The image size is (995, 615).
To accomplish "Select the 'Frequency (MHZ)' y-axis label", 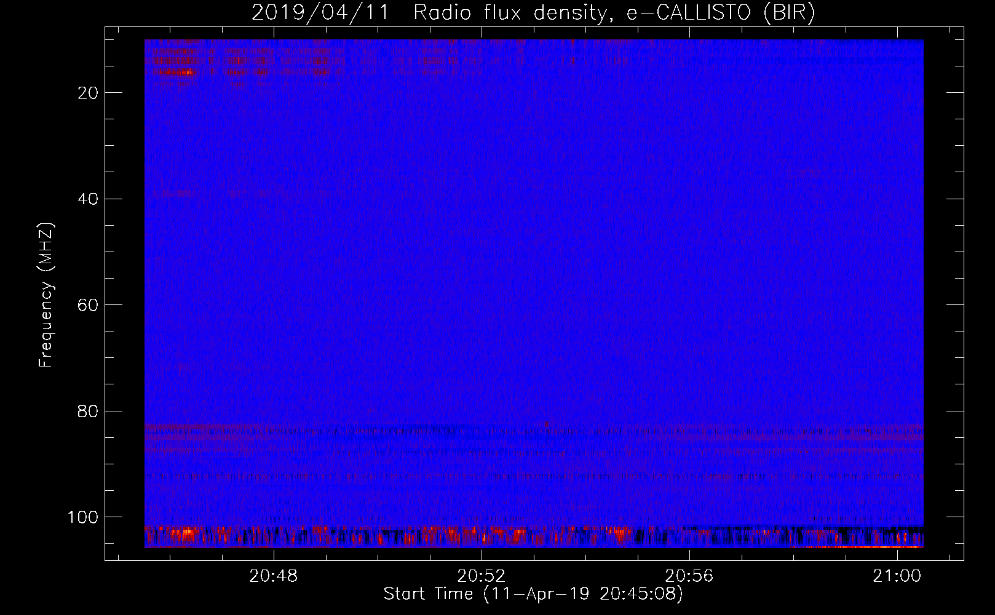I will (x=46, y=295).
